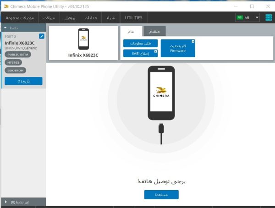The width and height of the screenshot is (275, 208).
Task: Click طلب معلومات get info button
Action: coord(140,44)
